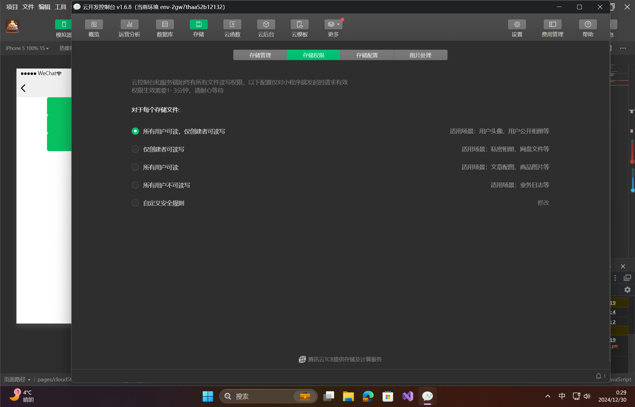This screenshot has height=407, width=635.
Task: Open 费用管理 billing management
Action: [552, 28]
